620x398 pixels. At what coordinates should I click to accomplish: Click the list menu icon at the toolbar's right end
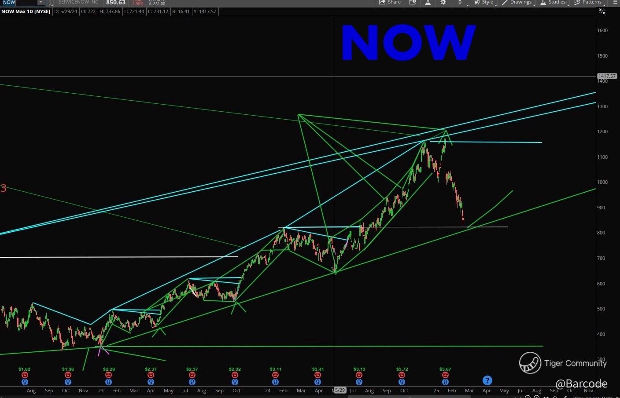point(615,2)
